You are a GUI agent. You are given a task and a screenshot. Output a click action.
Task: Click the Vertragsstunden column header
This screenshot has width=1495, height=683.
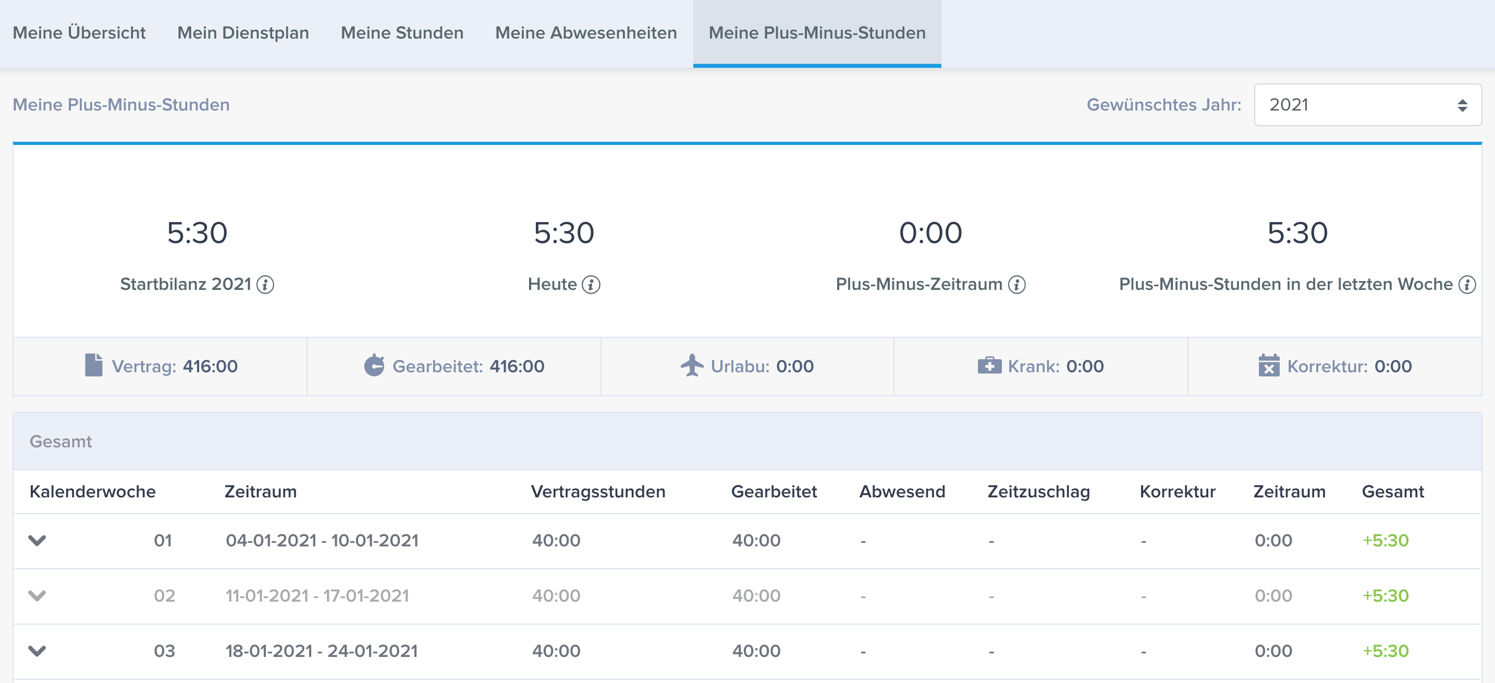(x=598, y=492)
